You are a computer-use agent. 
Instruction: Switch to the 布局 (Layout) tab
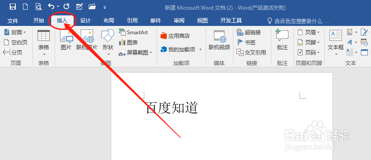tap(109, 21)
